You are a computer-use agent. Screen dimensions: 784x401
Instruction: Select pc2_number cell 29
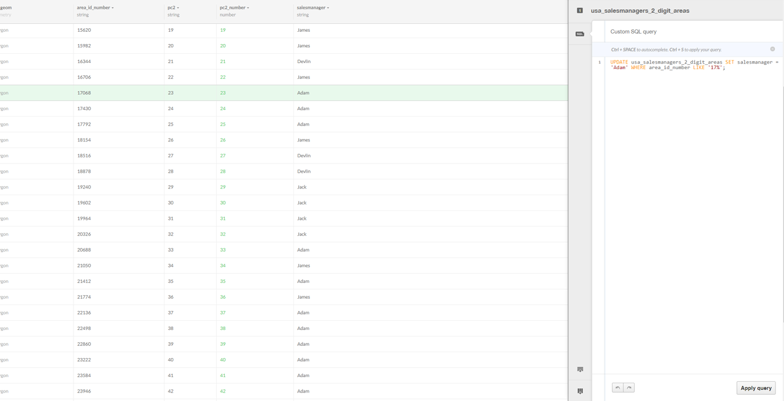[223, 187]
